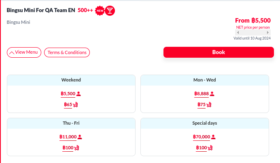Collapse the menu with View Menu
Image resolution: width=280 pixels, height=163 pixels.
coord(24,52)
